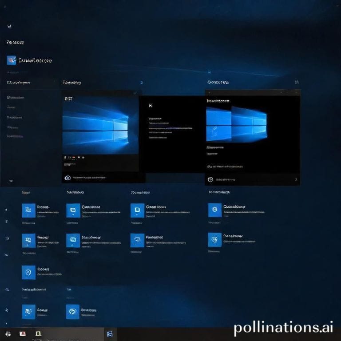Click the tiny icon at the left sidebar's bottom
This screenshot has width=341, height=341.
point(11,181)
